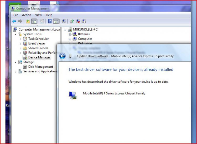
Task: Open the View menu
Action: 38,15
